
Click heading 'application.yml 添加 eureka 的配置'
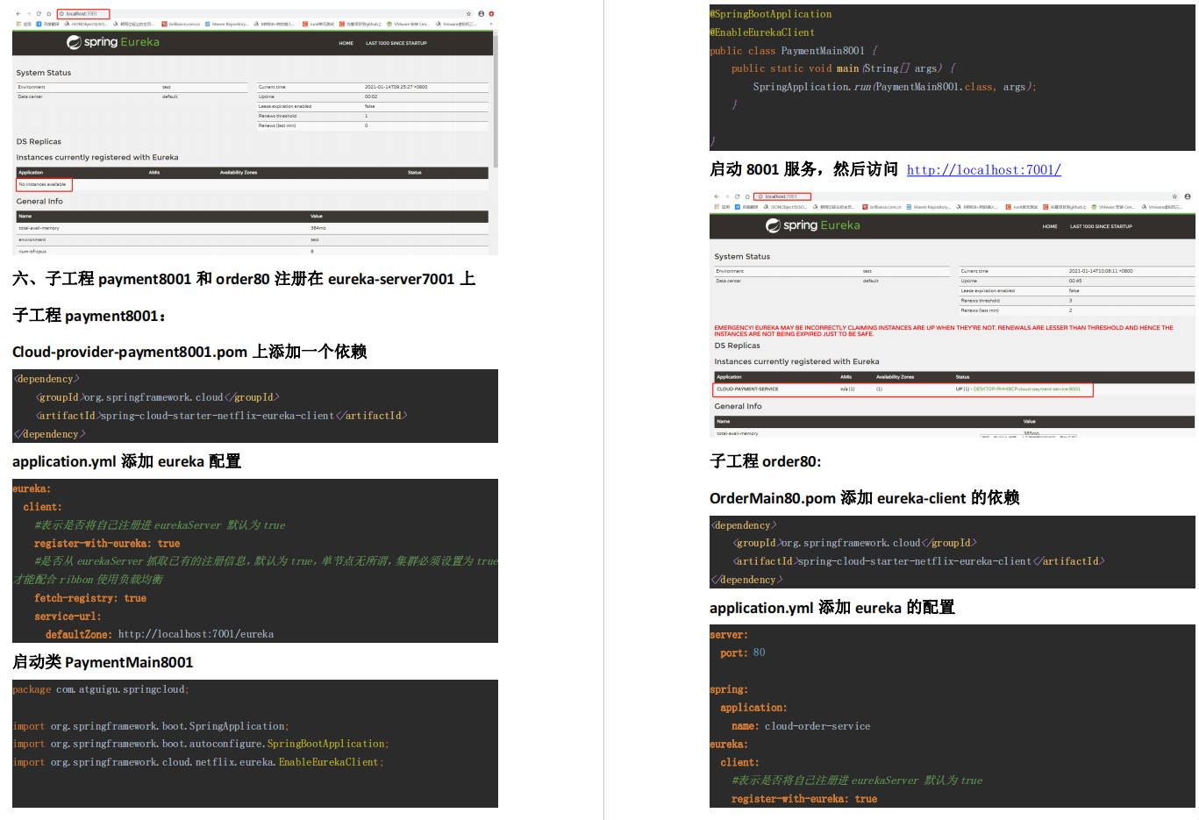(x=832, y=608)
